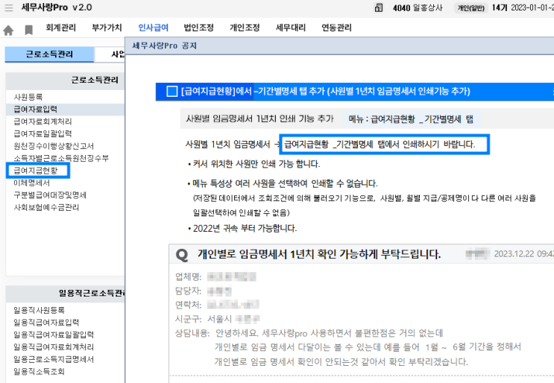Viewport: 554px width, 383px height.
Task: Open 사회보험예수금관리
Action: point(46,207)
